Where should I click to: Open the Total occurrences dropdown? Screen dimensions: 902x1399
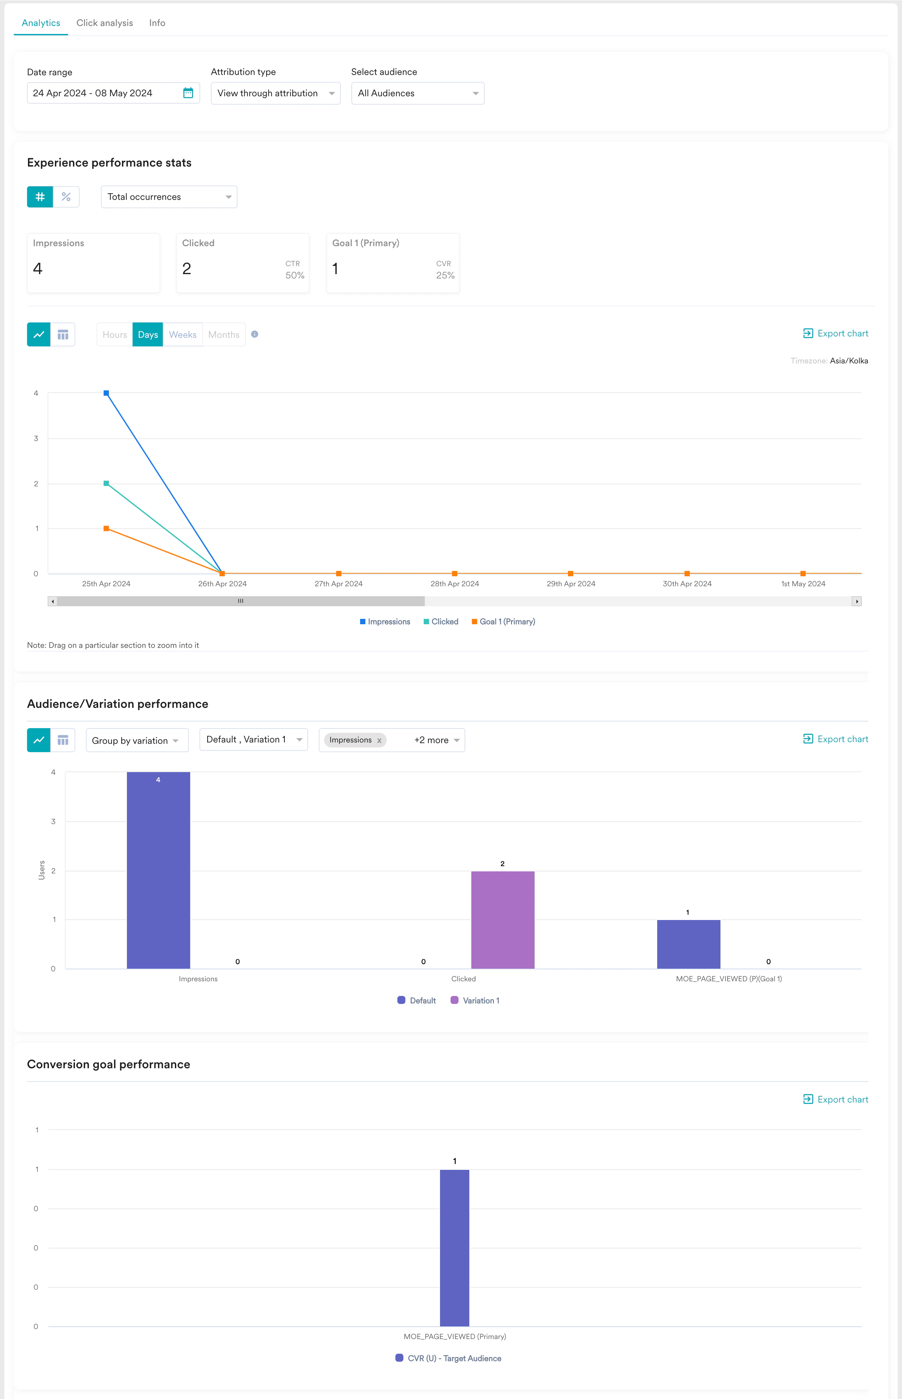169,197
